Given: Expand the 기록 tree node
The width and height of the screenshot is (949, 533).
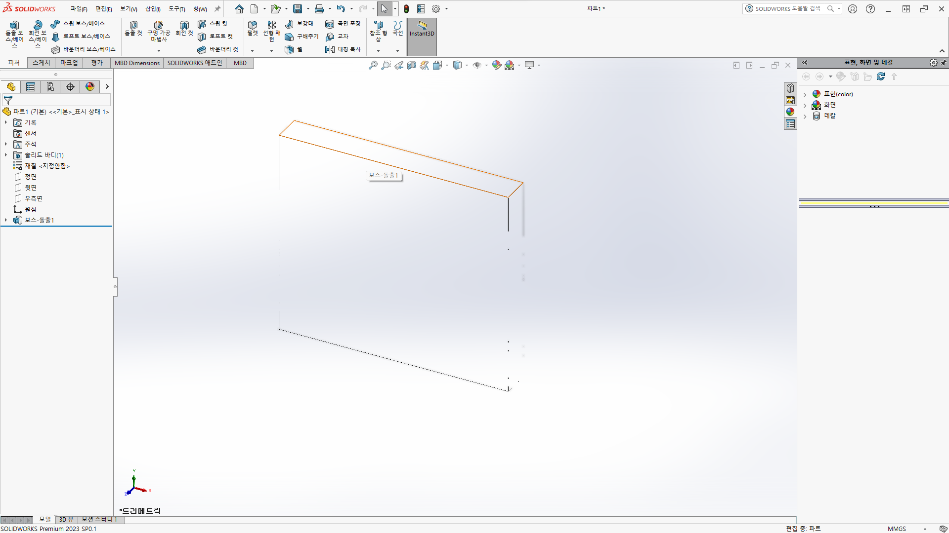Looking at the screenshot, I should tap(6, 122).
